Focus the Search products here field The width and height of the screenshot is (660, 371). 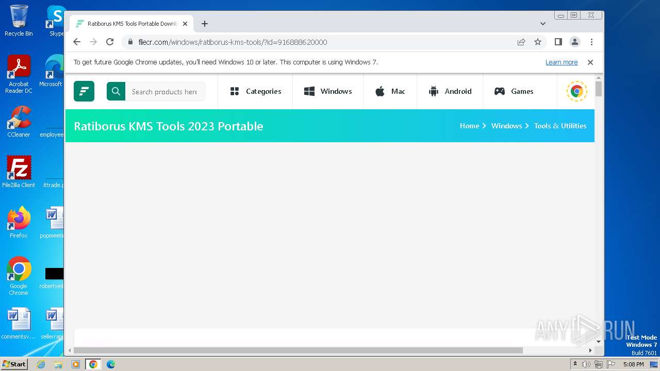pos(165,91)
